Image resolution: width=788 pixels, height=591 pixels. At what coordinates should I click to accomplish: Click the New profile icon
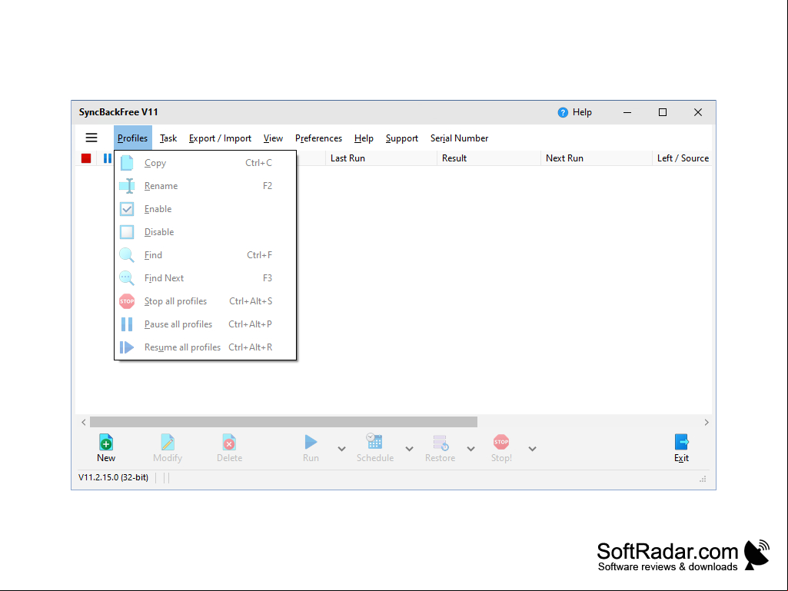(x=106, y=442)
